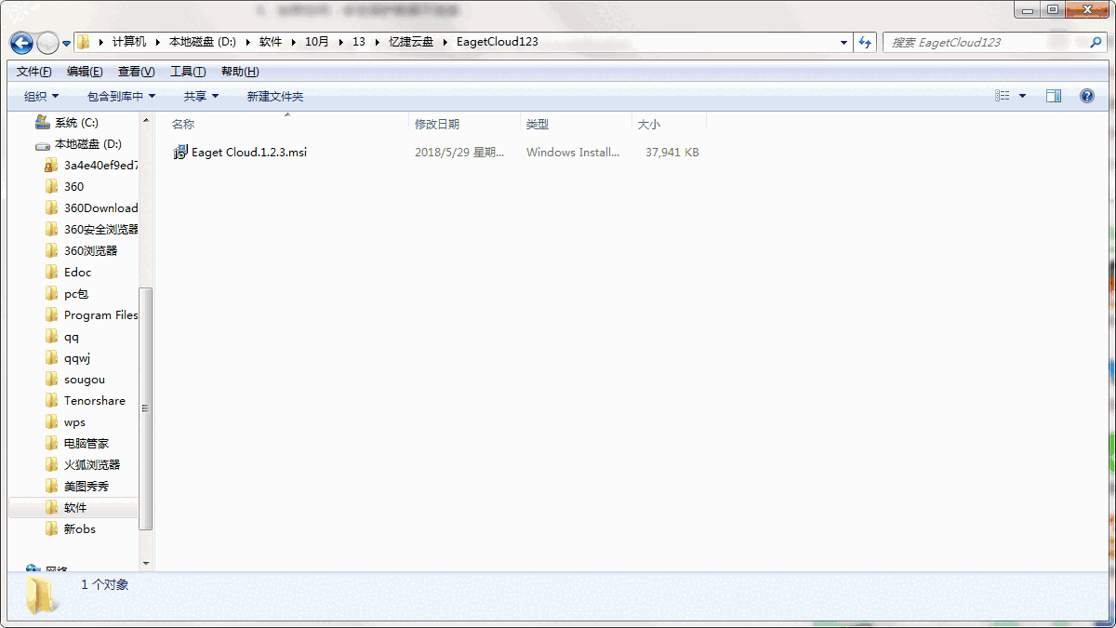This screenshot has width=1116, height=628.
Task: Click the folder icon in address bar
Action: click(84, 42)
